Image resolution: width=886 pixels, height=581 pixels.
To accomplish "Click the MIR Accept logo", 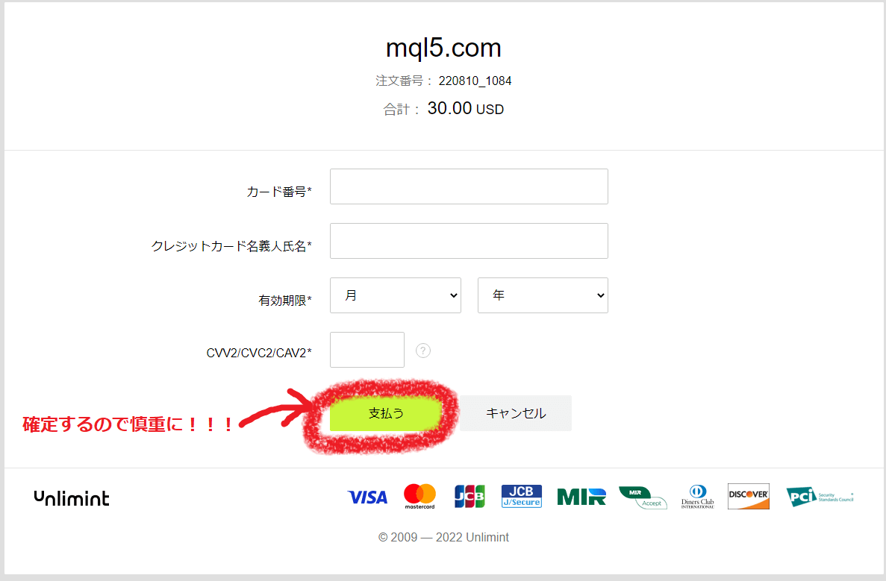I will (x=643, y=497).
